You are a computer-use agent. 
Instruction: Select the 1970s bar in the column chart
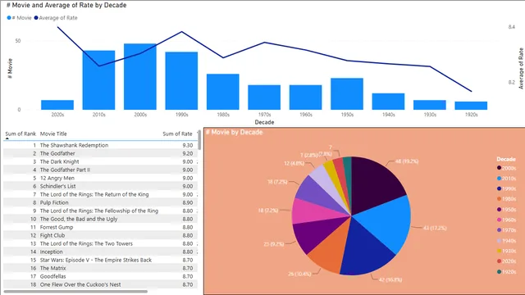[264, 98]
